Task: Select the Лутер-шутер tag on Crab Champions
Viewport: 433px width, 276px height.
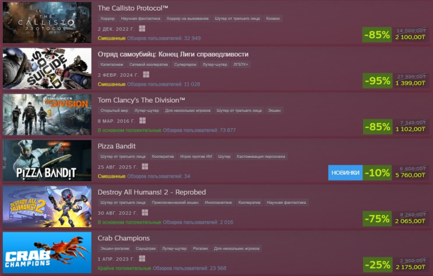Action: point(174,249)
